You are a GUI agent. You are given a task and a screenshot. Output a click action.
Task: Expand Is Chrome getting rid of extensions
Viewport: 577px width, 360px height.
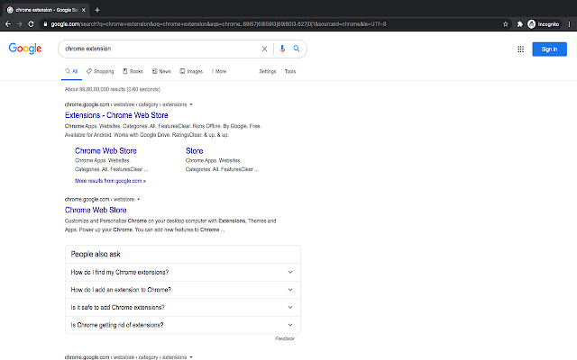click(183, 325)
